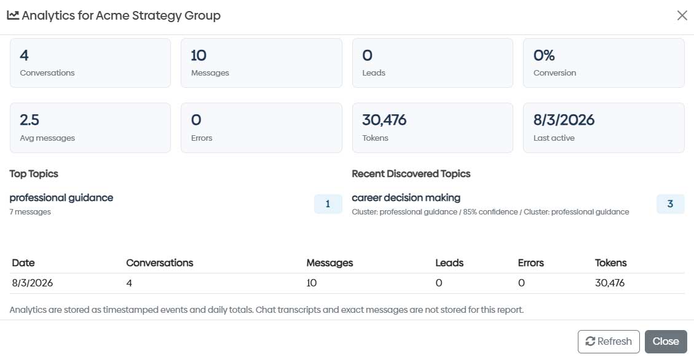Select the Conversations stat card showing 4
This screenshot has height=362, width=694.
coord(90,63)
